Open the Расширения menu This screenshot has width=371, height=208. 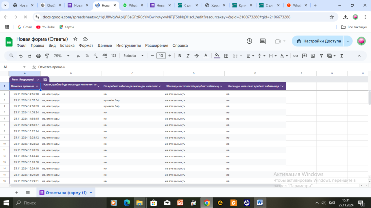156,45
